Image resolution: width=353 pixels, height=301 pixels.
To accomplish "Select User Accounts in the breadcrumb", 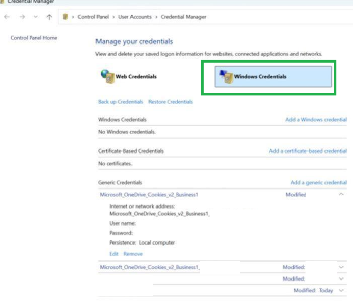I will tap(135, 17).
